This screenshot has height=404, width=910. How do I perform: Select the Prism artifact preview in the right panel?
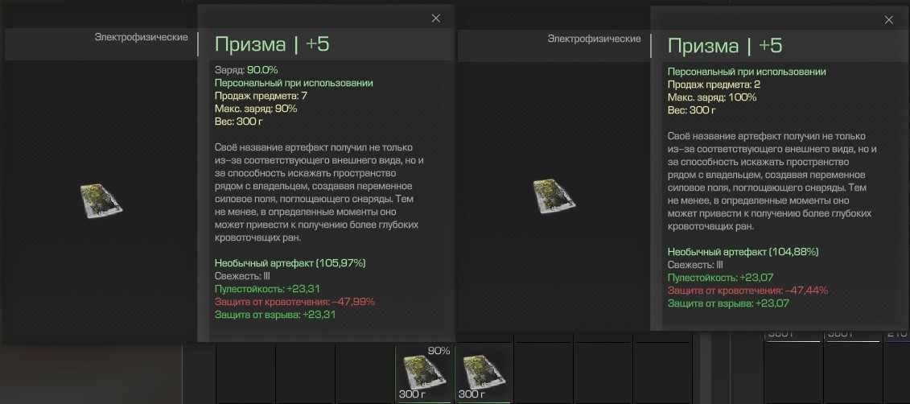pyautogui.click(x=554, y=196)
